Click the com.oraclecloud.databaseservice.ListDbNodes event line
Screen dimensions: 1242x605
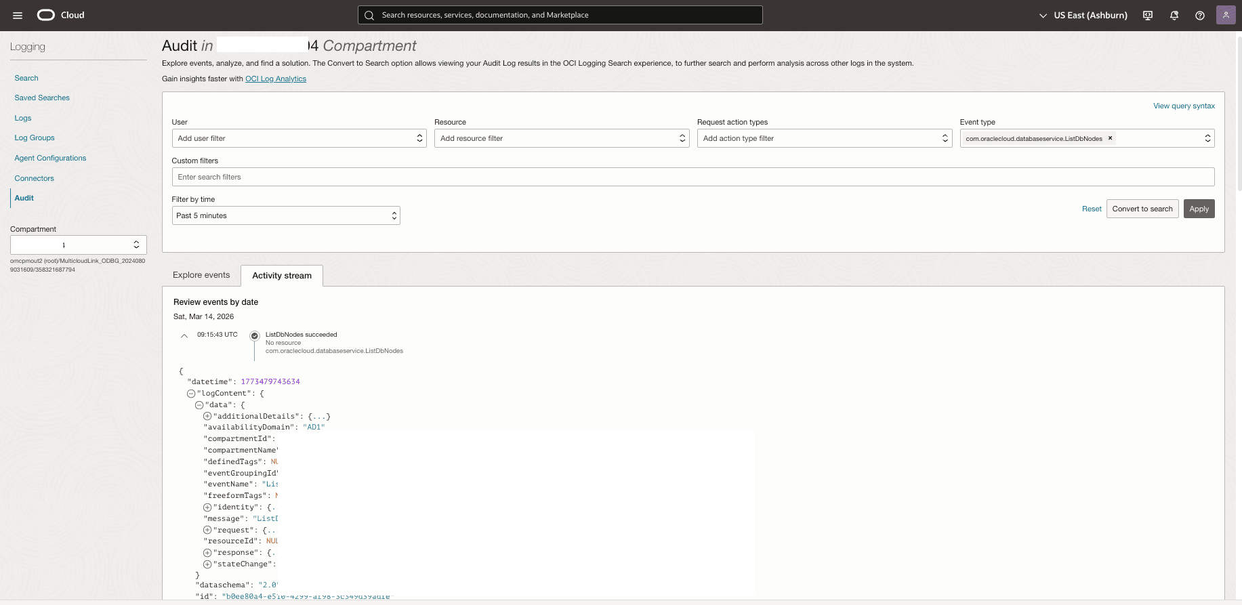[x=334, y=351]
